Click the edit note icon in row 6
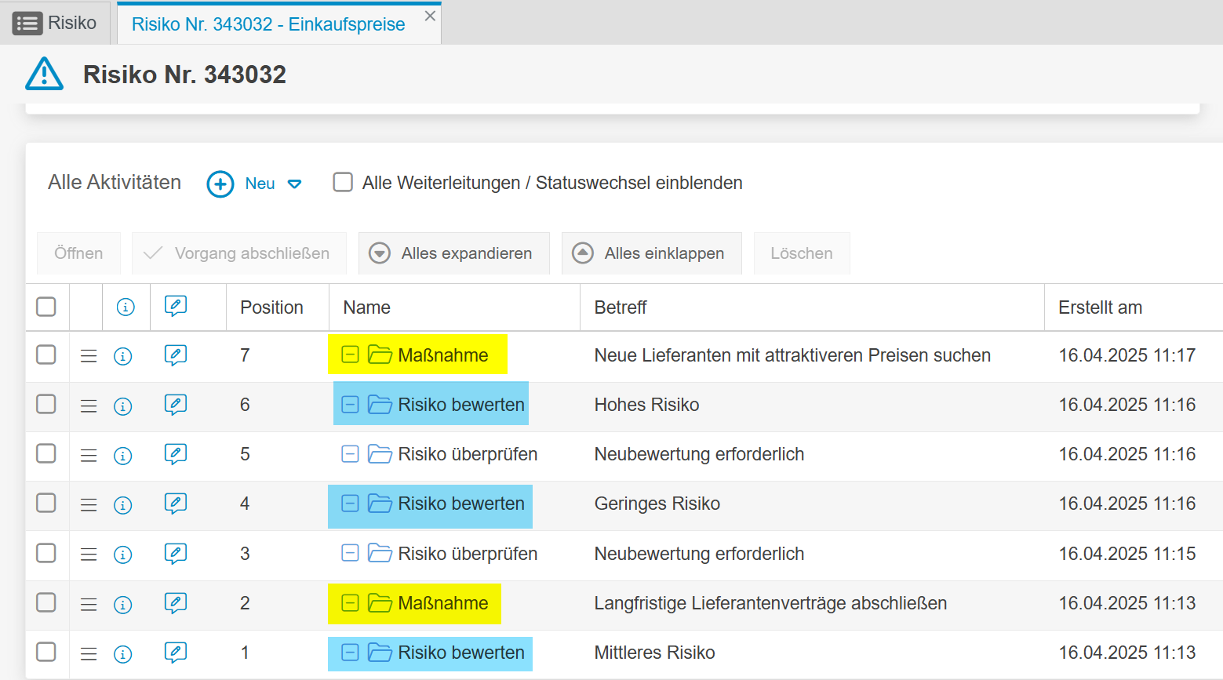Viewport: 1223px width, 680px height. 175,405
